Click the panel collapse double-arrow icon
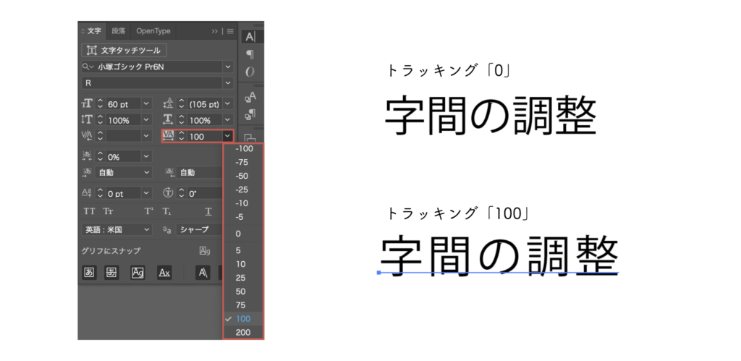The image size is (741, 361). tap(215, 32)
